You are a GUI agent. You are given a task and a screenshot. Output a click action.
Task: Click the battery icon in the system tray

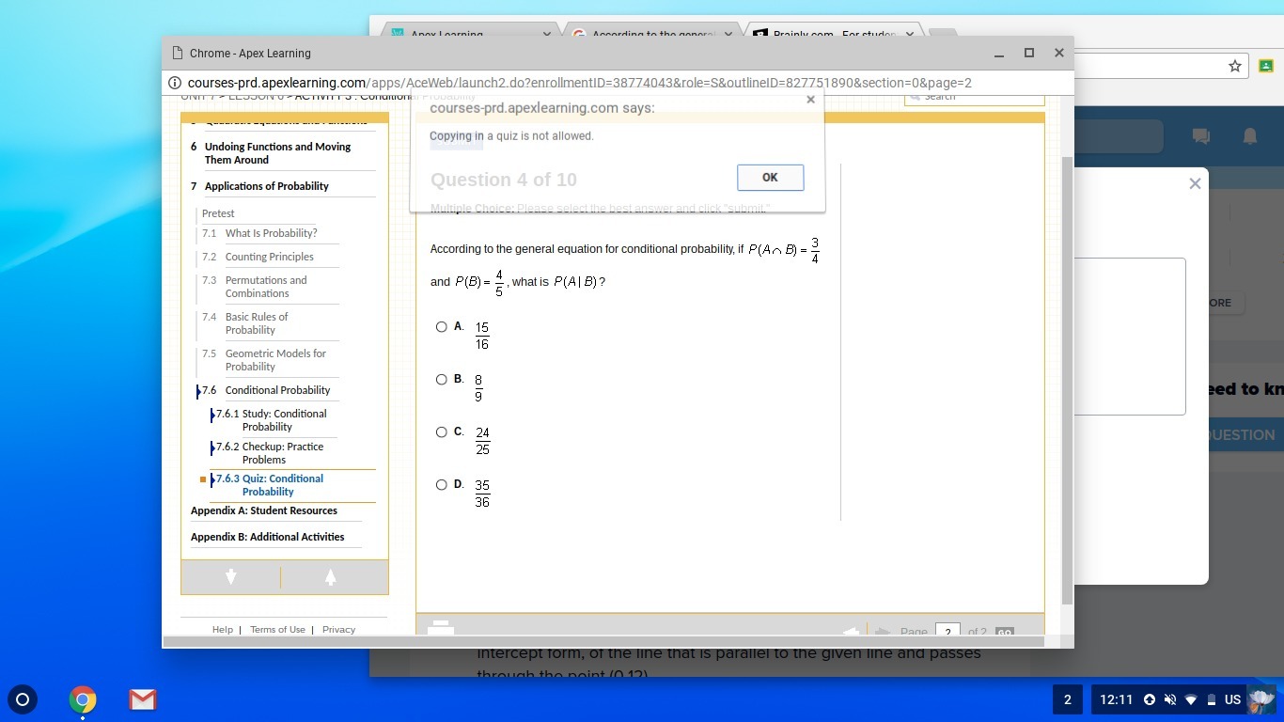click(1212, 699)
